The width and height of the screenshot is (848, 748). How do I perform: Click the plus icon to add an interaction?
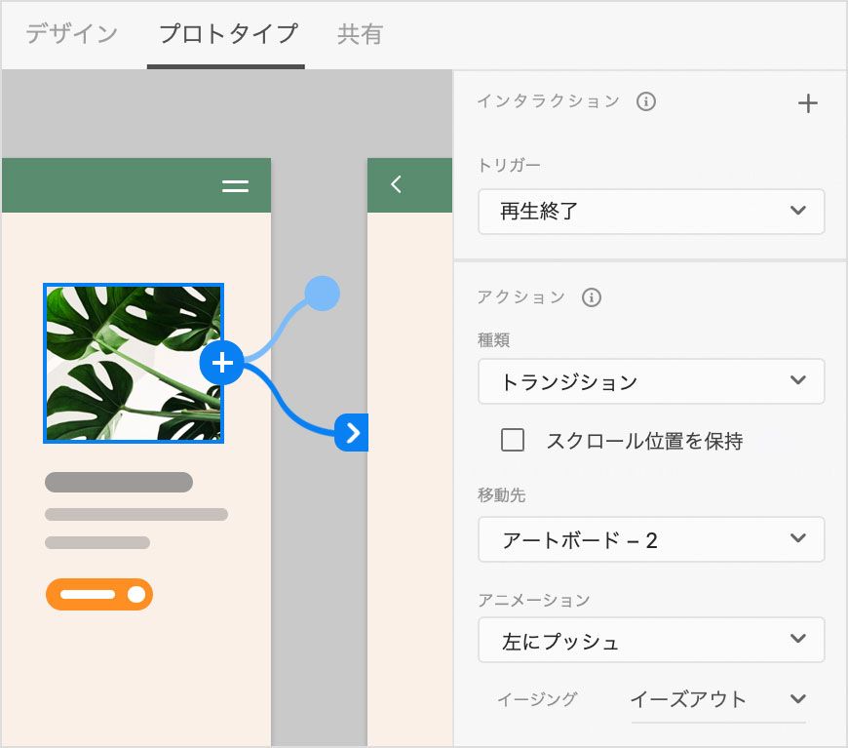coord(808,101)
